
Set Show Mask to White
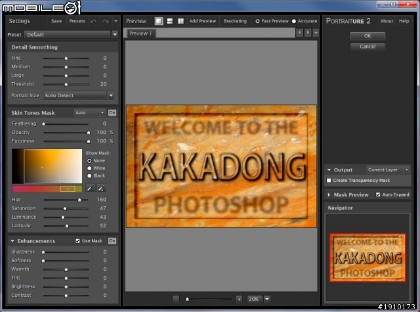tap(89, 168)
